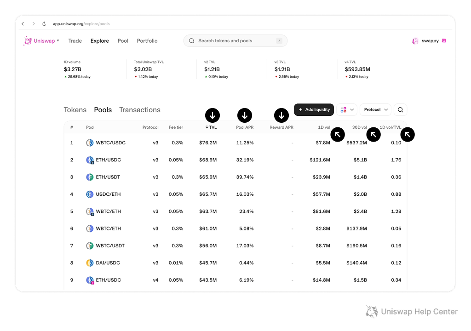Switch to the Transactions tab
The height and width of the screenshot is (331, 471).
(x=140, y=110)
